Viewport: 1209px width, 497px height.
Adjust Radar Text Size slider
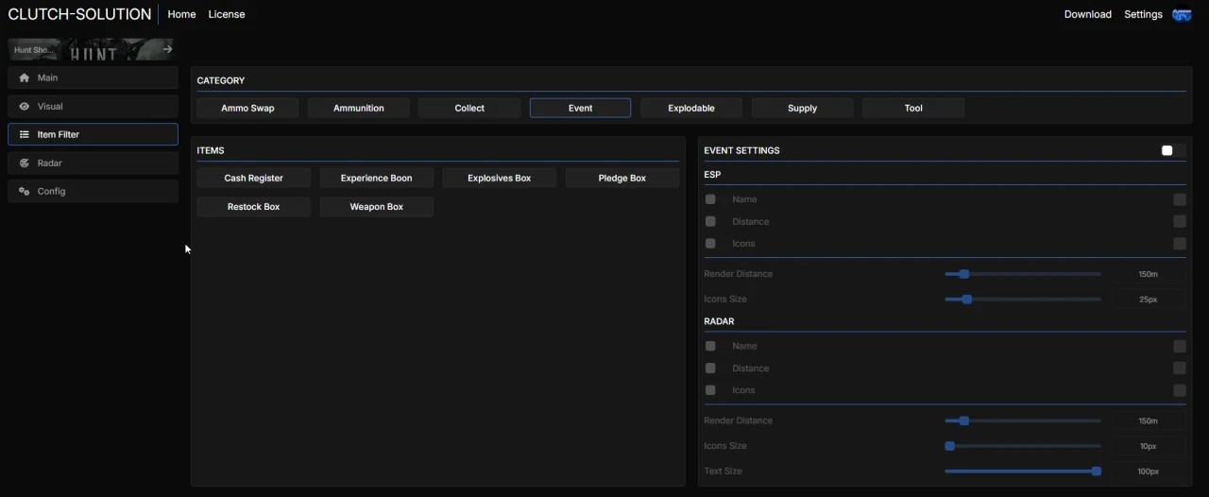tap(1023, 471)
